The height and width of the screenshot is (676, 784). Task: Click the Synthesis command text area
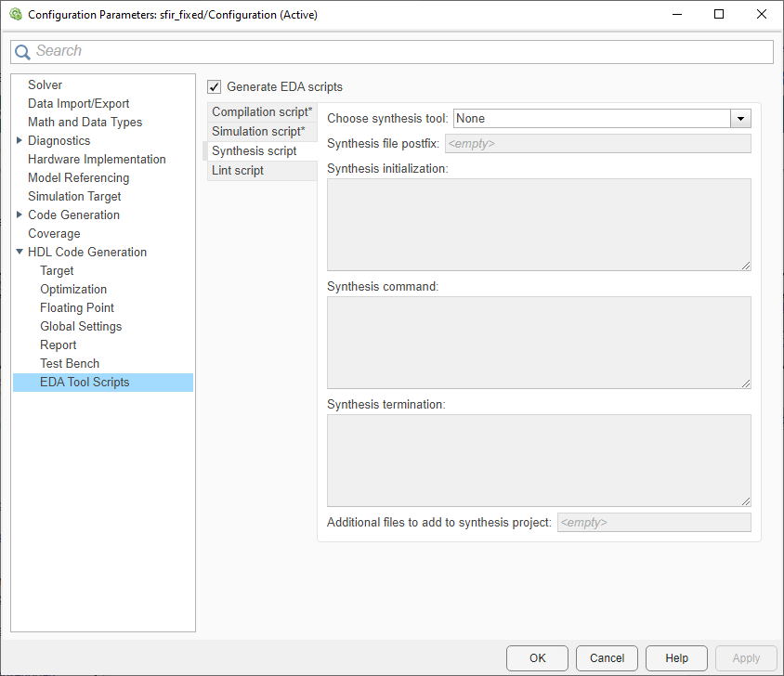[539, 342]
